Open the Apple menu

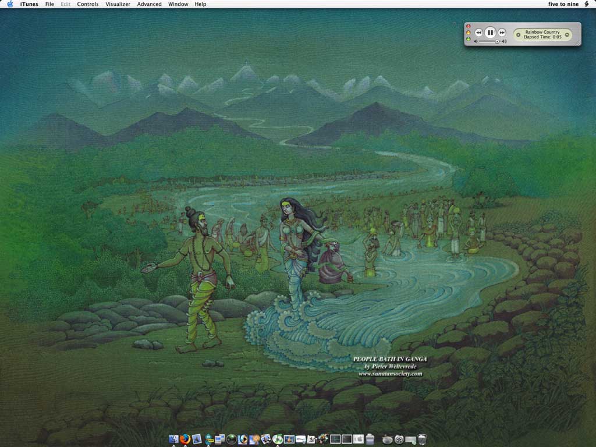click(x=10, y=4)
